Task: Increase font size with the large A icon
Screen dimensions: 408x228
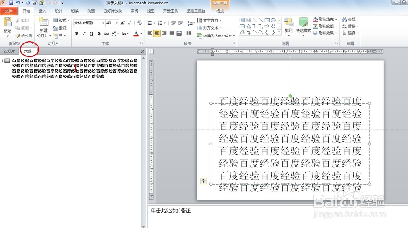Action: [x=122, y=23]
